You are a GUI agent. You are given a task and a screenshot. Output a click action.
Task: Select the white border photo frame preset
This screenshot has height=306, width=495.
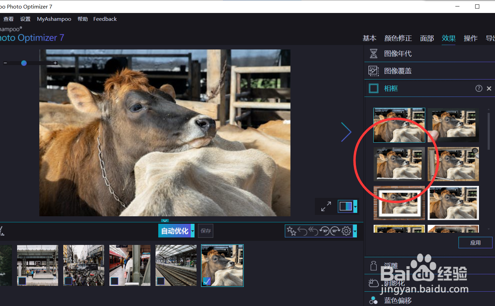[x=453, y=203]
